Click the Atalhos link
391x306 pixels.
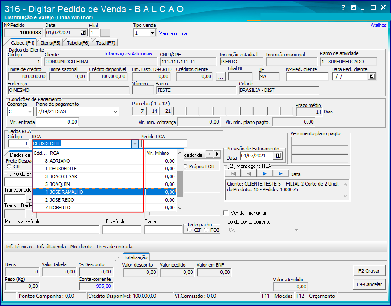[x=378, y=25]
